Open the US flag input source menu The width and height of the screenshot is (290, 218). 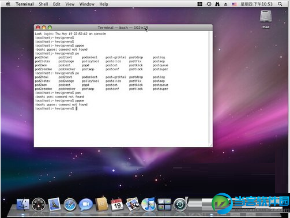point(234,4)
